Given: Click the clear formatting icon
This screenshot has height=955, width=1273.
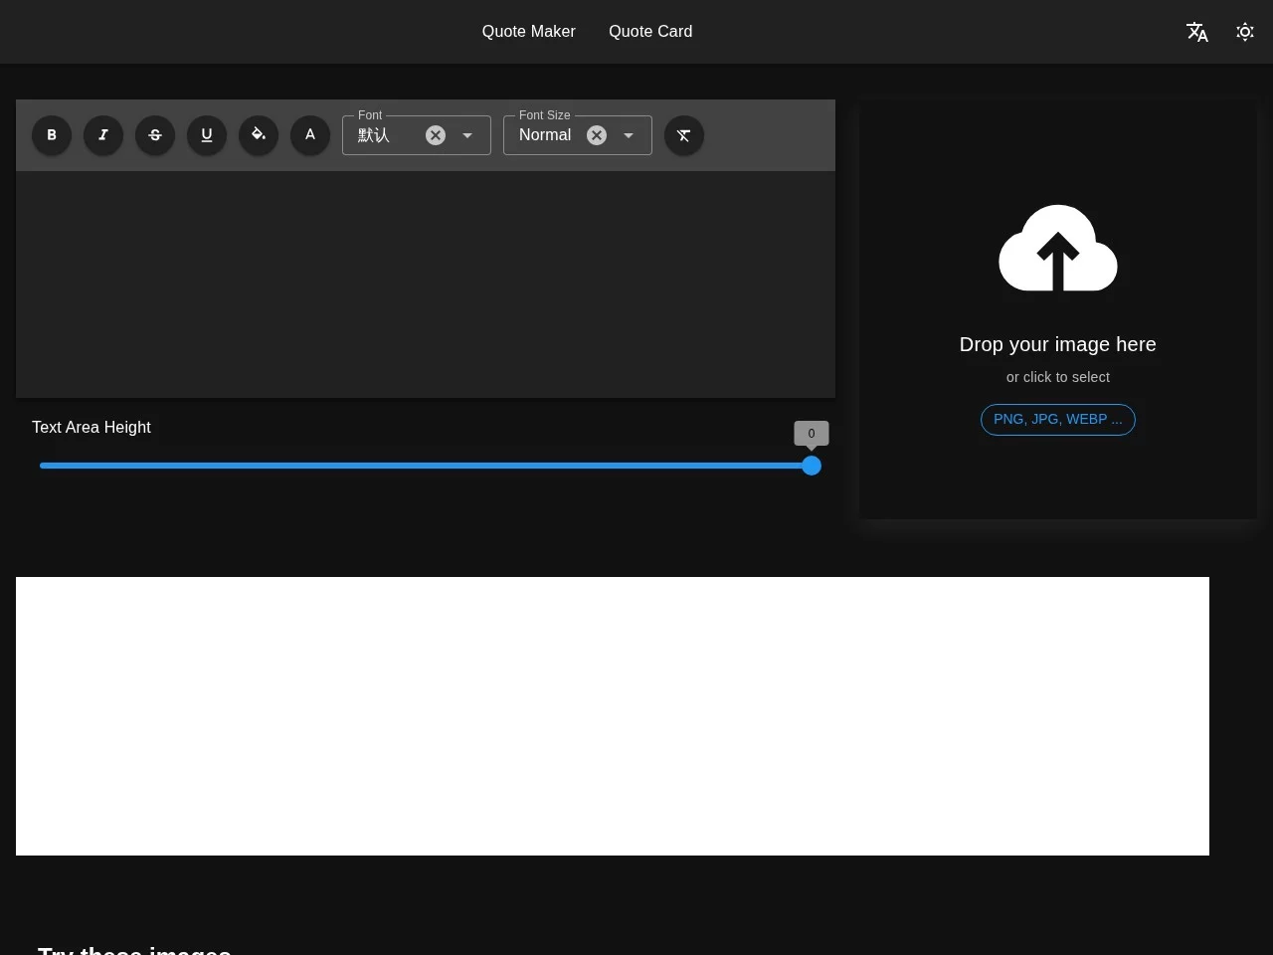Looking at the screenshot, I should coord(684,135).
